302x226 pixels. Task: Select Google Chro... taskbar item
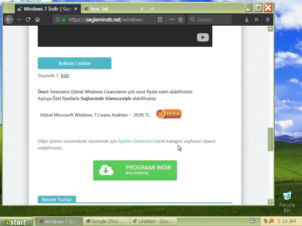106,221
